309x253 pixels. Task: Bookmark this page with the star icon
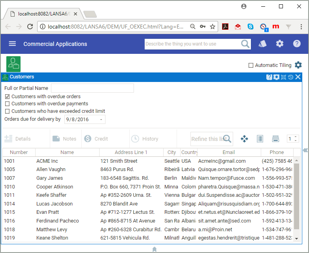(x=213, y=27)
